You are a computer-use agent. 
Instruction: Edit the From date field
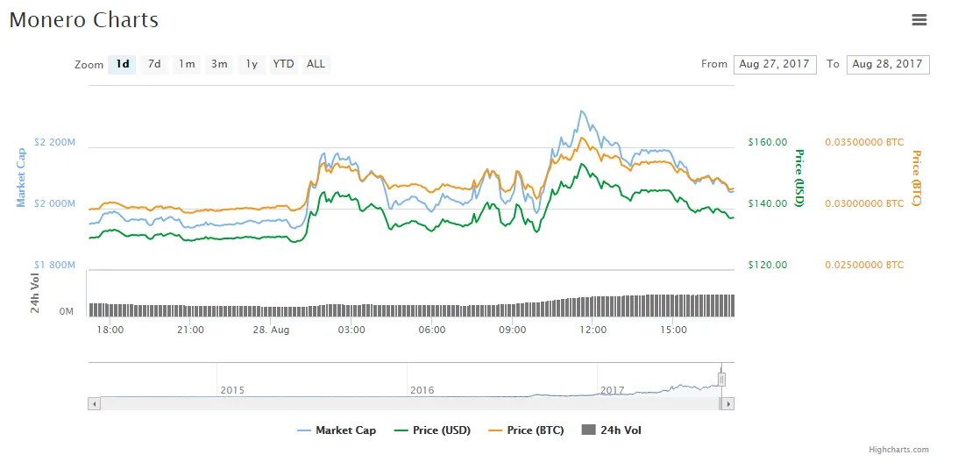775,64
